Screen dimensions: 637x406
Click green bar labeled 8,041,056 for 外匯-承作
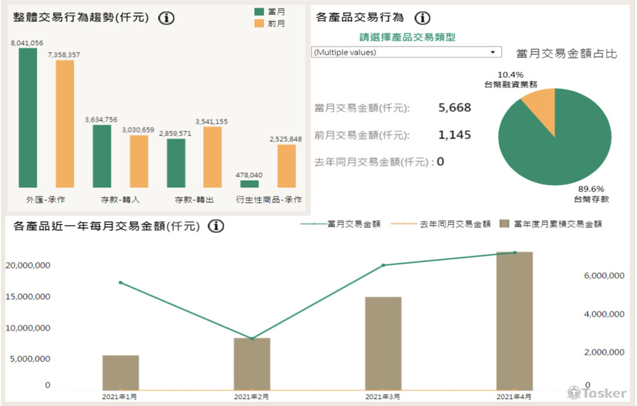pos(27,118)
